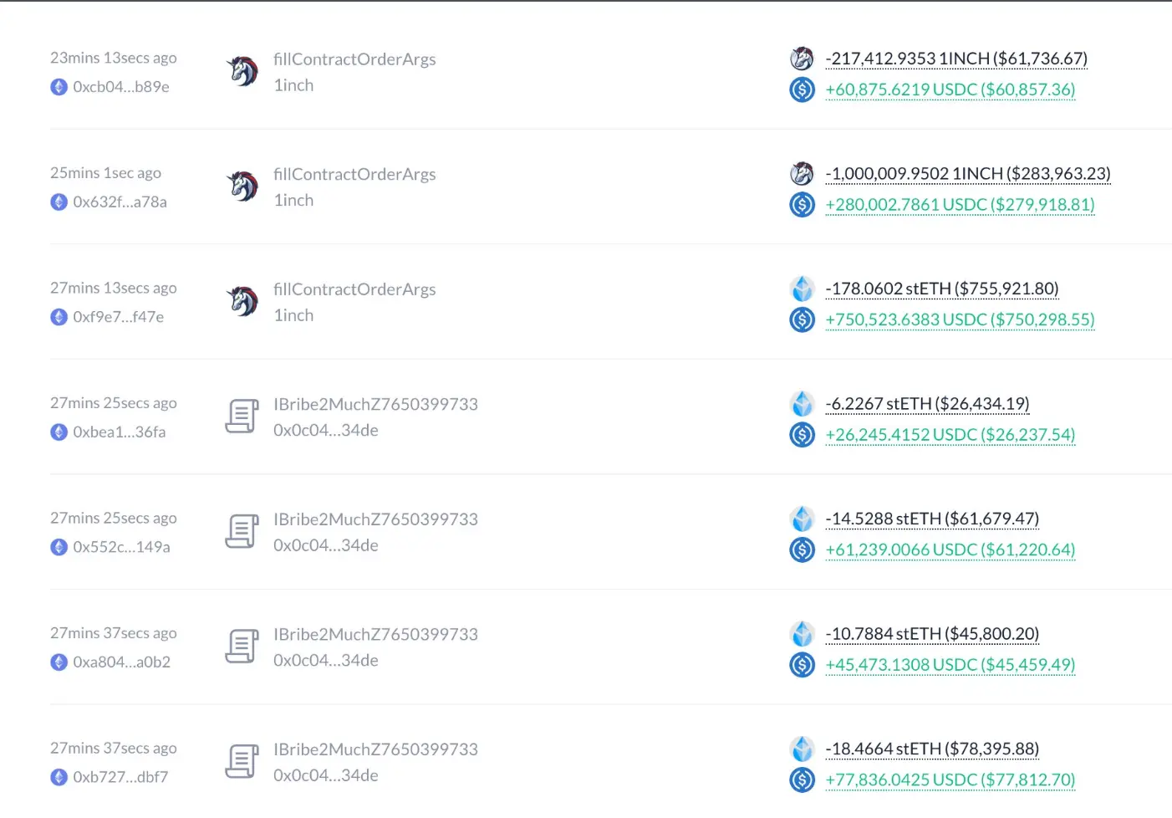
Task: Click the contract scroll icon next to 0xbea1...36fa row
Action: (x=242, y=417)
